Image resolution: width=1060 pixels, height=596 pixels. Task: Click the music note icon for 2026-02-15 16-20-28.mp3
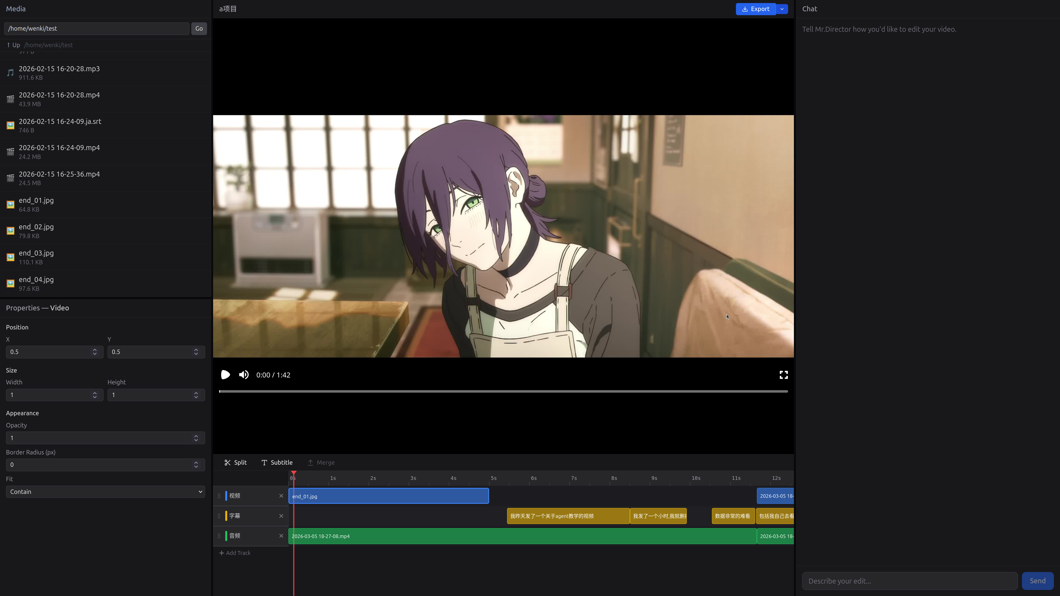tap(10, 72)
